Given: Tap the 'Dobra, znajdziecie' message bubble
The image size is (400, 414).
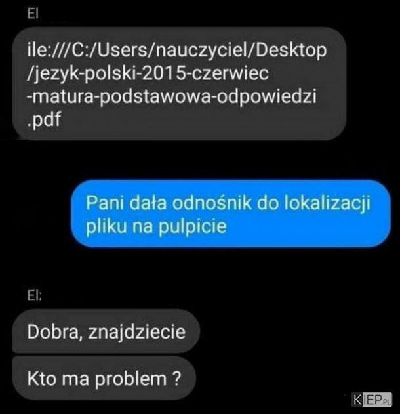Looking at the screenshot, I should click(x=106, y=331).
